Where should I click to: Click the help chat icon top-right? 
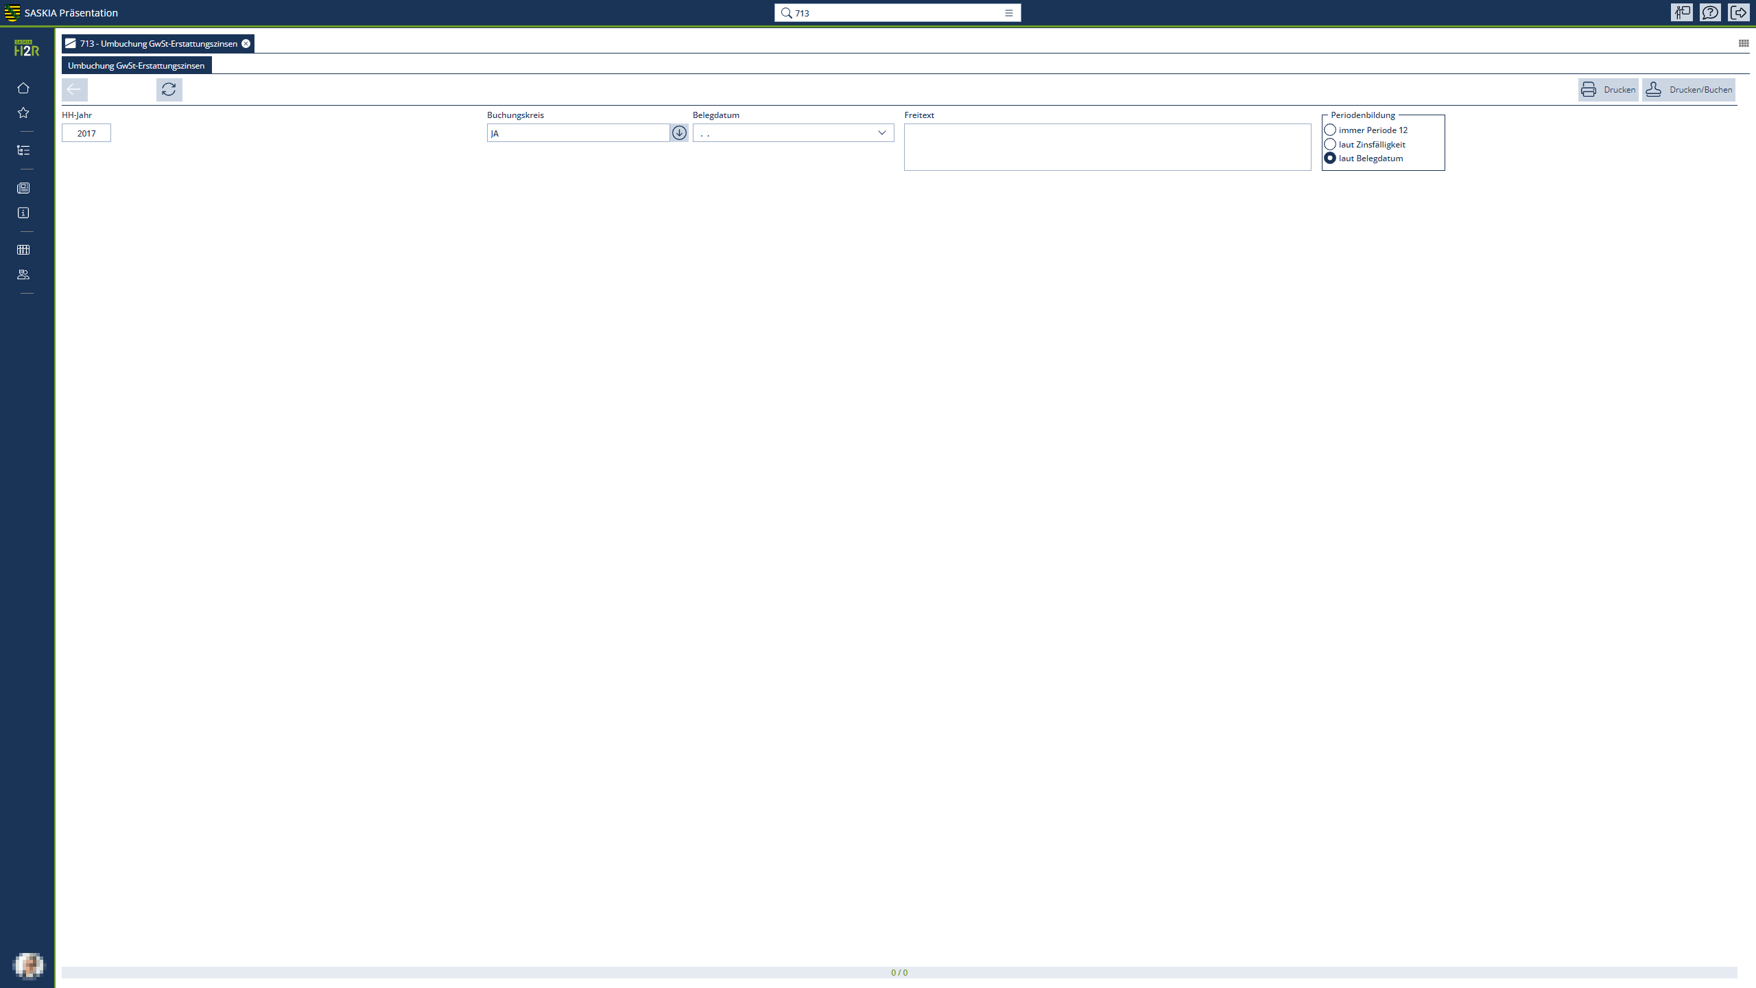[1710, 12]
